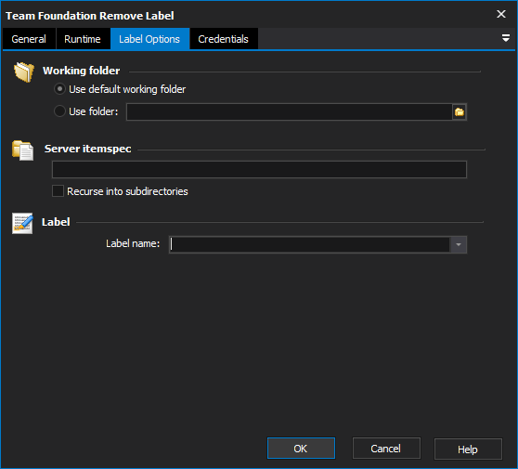
Task: Focus the Use folder path field
Action: point(290,112)
